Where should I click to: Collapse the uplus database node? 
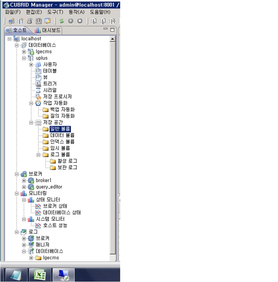click(x=24, y=58)
